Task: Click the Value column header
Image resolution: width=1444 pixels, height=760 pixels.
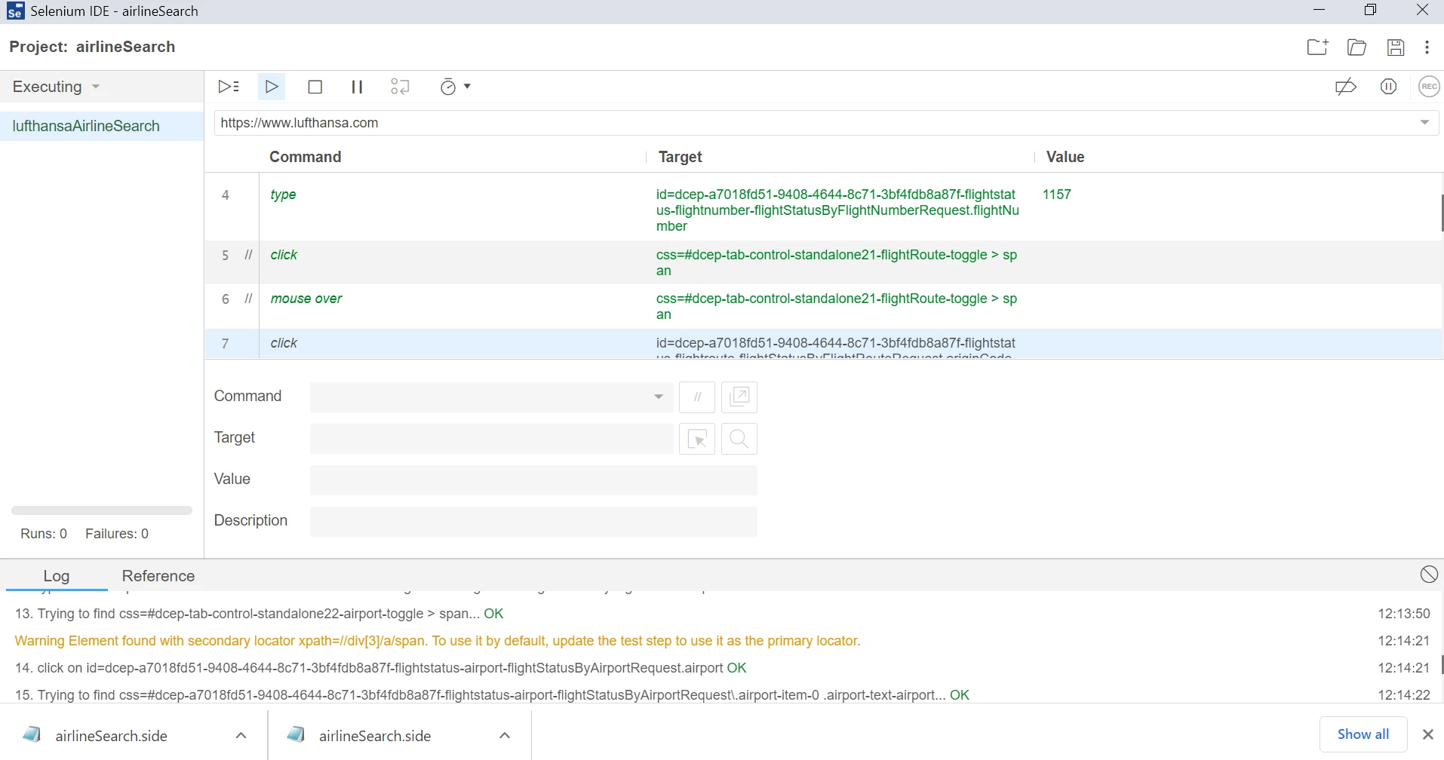Action: coord(1065,157)
